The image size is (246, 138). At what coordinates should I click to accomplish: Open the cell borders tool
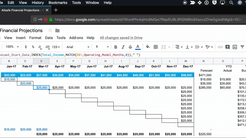click(x=156, y=47)
